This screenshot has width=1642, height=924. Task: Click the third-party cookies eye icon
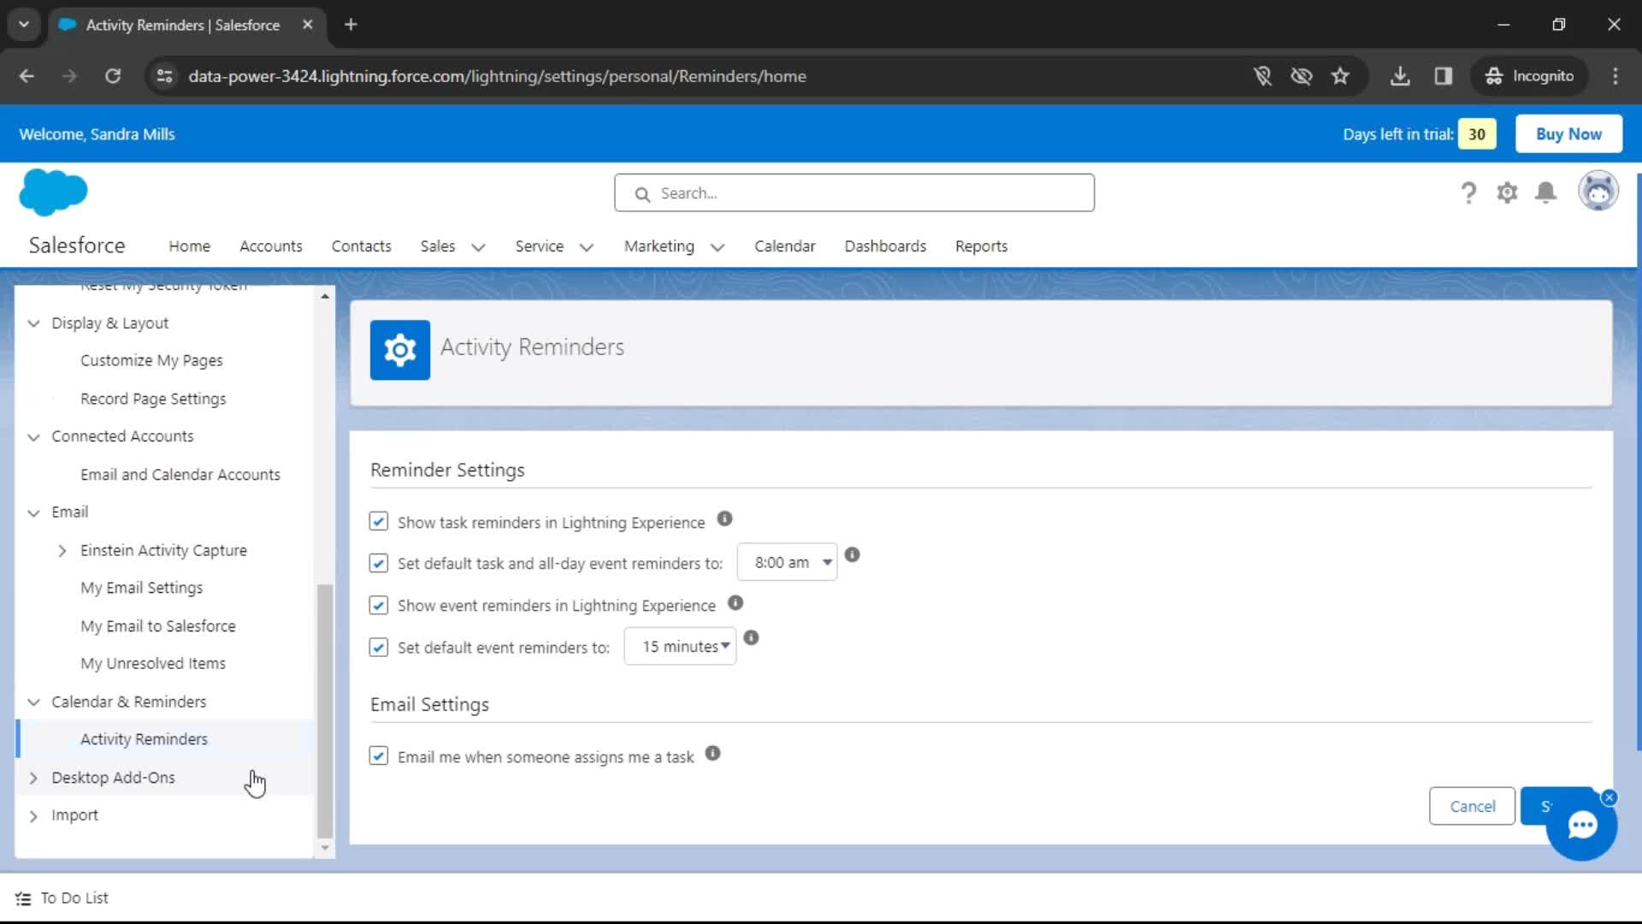click(1301, 76)
